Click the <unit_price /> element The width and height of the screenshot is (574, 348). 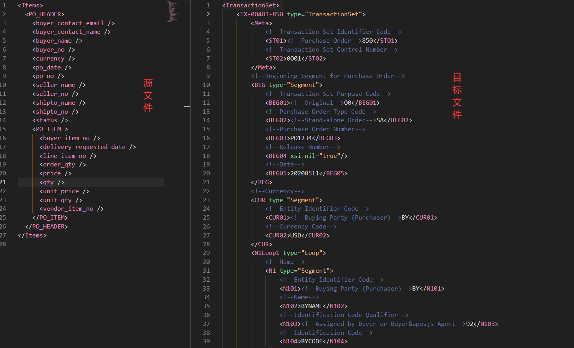point(64,191)
